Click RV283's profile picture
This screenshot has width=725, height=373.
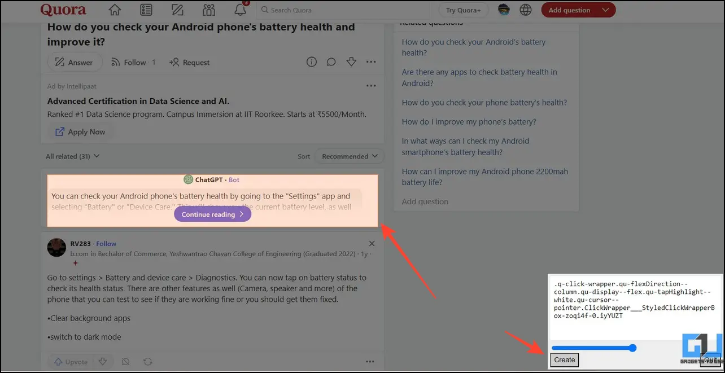point(56,248)
